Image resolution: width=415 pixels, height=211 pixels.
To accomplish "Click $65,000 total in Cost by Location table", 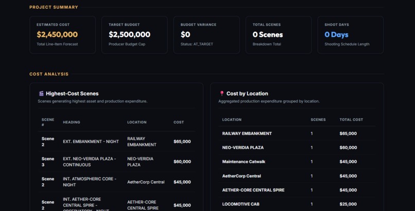I will [x=348, y=133].
